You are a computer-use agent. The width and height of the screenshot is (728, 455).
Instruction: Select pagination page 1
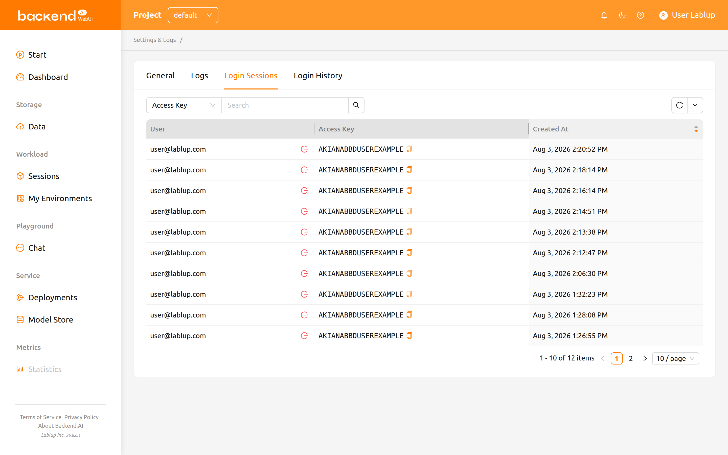pyautogui.click(x=617, y=358)
